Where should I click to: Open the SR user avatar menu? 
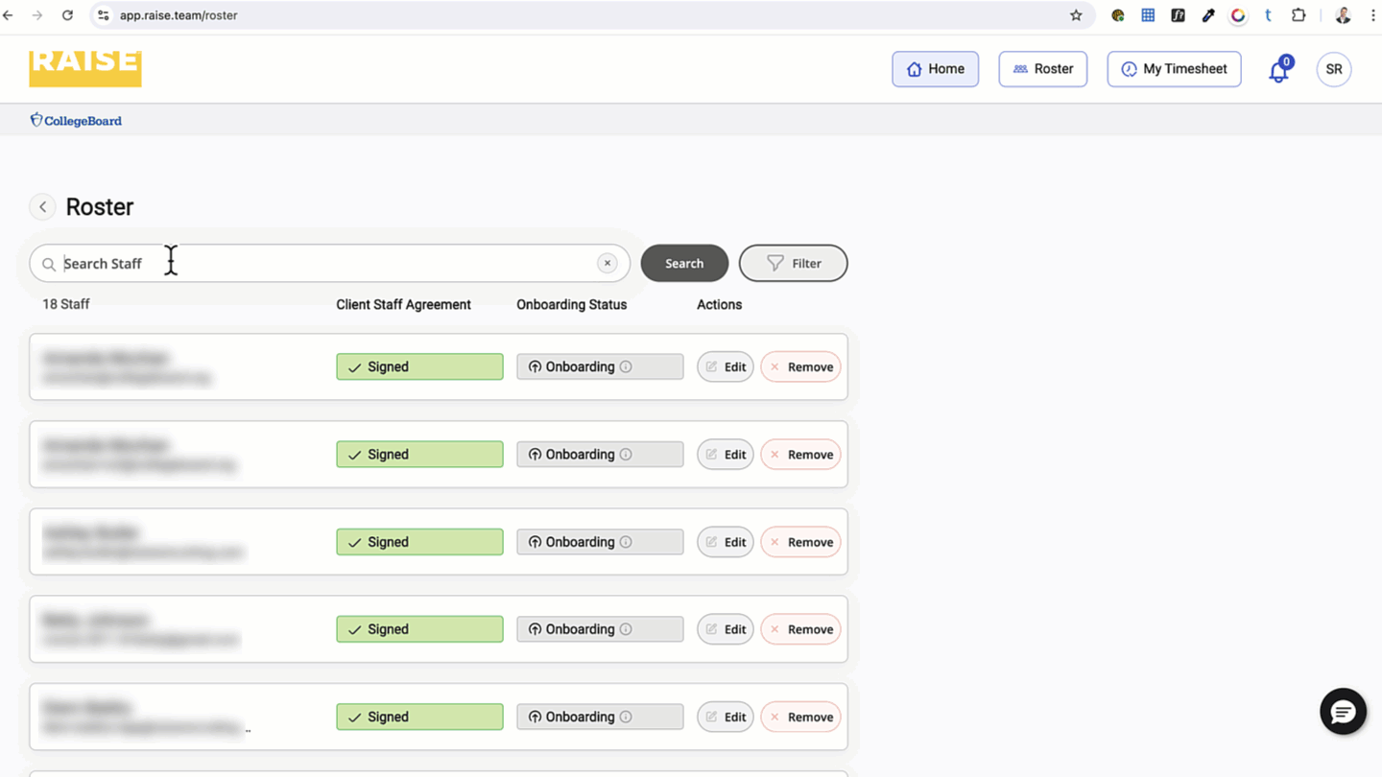(x=1333, y=69)
